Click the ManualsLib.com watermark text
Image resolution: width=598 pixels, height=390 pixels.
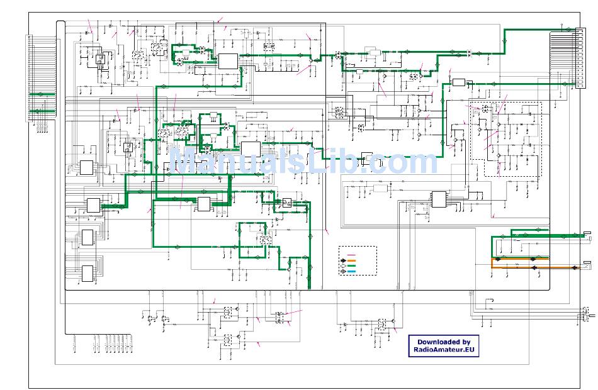tap(303, 162)
